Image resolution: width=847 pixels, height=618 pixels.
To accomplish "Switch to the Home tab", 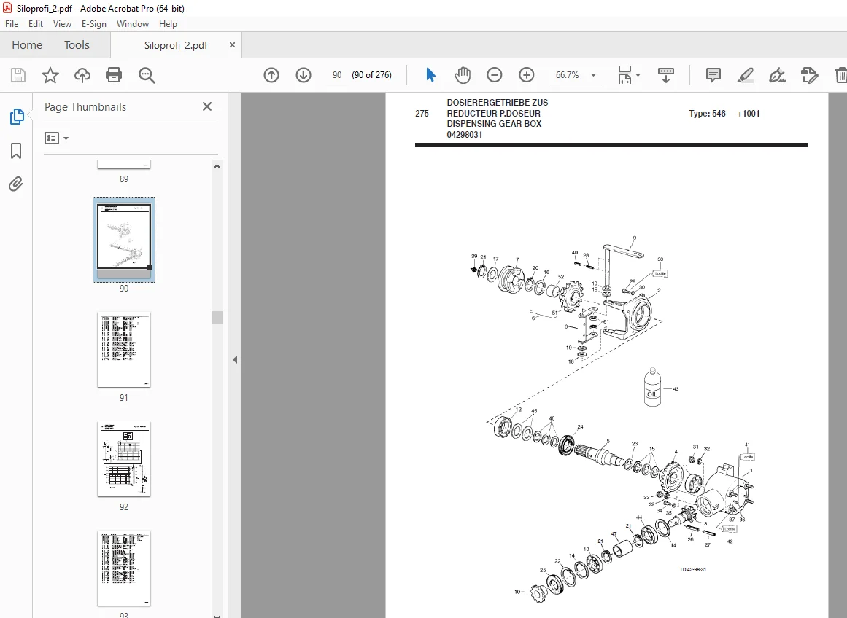I will pos(27,44).
